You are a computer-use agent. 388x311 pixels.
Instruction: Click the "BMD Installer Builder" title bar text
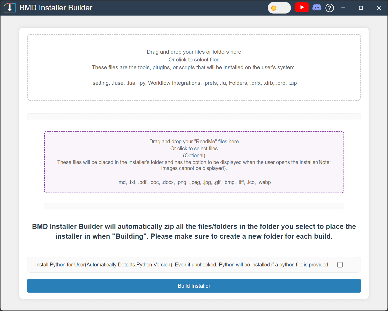(x=56, y=8)
